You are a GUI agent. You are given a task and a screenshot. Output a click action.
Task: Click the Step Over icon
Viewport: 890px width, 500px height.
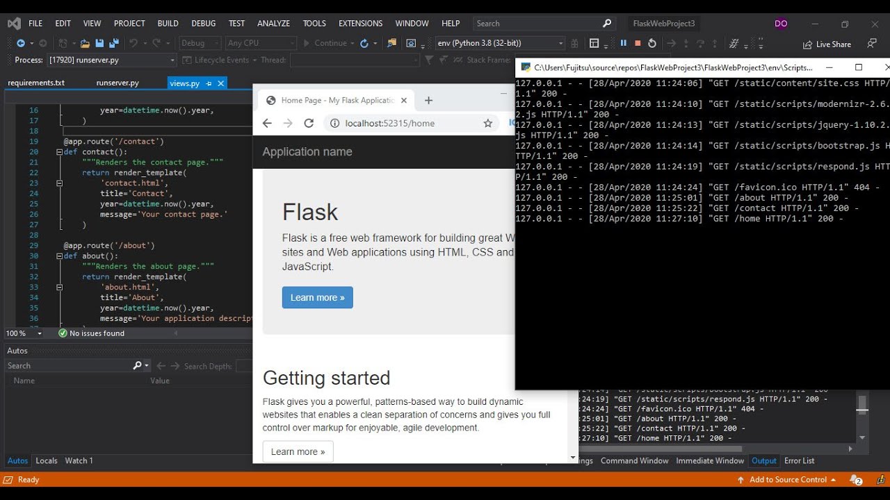[x=700, y=43]
